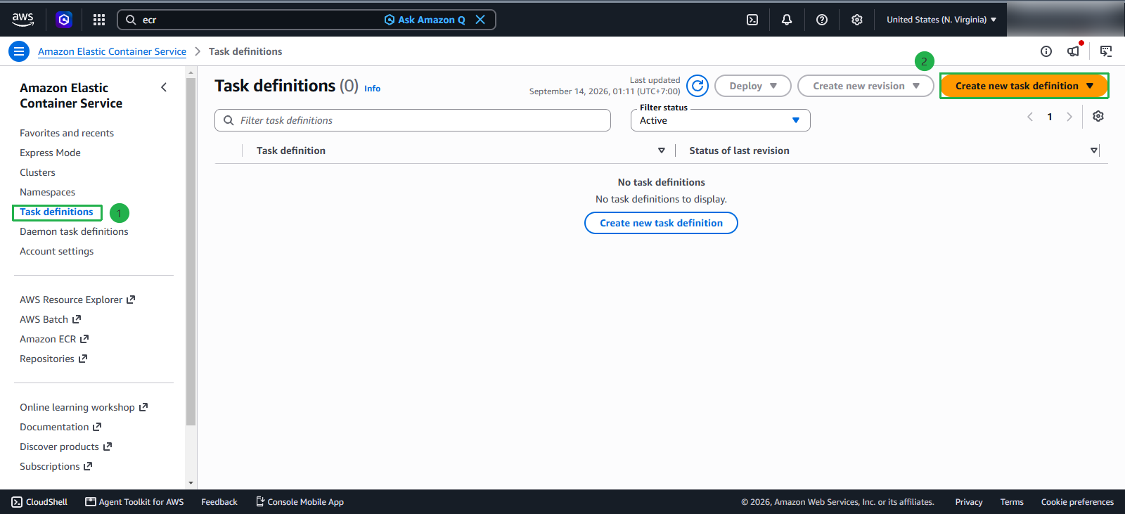1125x514 pixels.
Task: Go to next page of results
Action: tap(1069, 117)
